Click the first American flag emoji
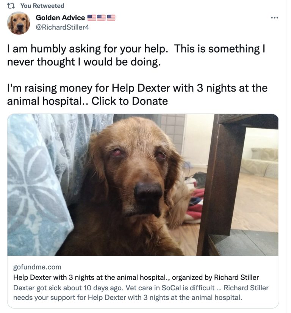 coord(92,17)
